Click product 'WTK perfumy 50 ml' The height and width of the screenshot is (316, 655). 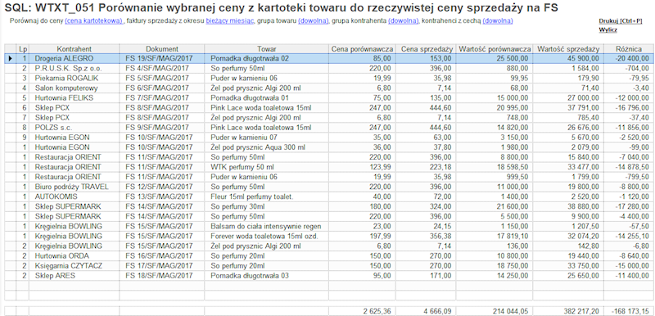(267, 167)
